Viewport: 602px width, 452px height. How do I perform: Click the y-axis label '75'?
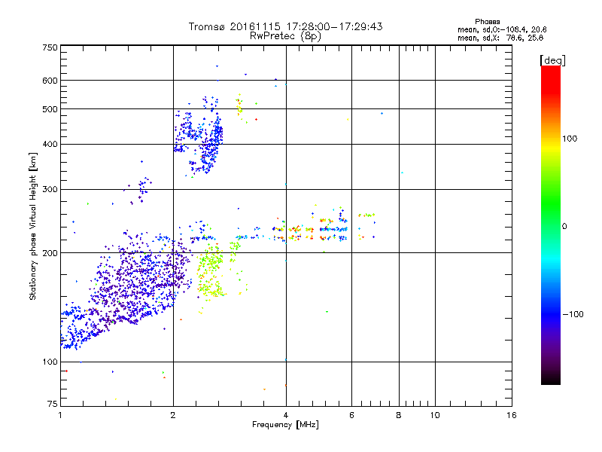coord(53,404)
